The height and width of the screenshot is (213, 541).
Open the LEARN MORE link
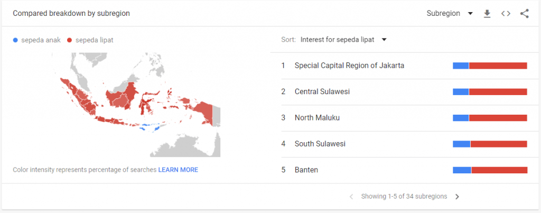click(x=178, y=170)
